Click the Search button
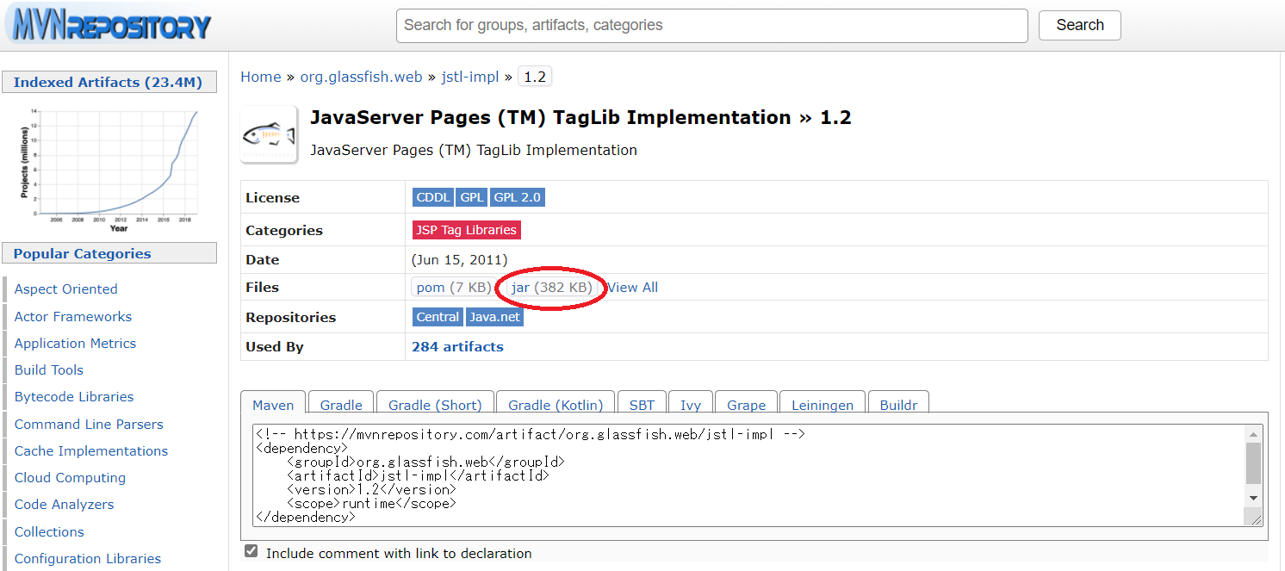 click(x=1079, y=25)
